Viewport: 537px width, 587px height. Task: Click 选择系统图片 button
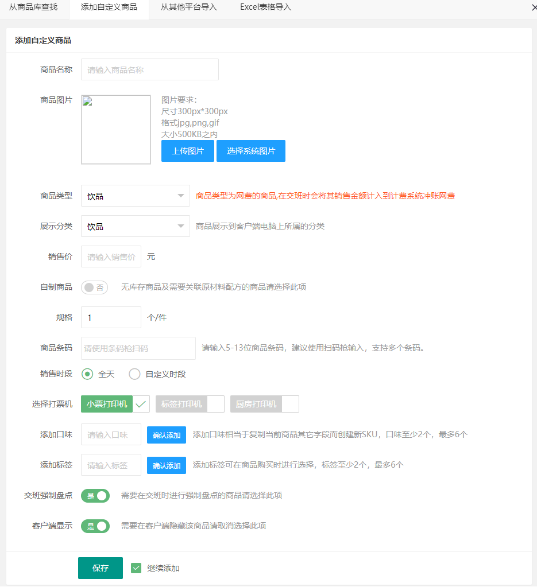[250, 151]
